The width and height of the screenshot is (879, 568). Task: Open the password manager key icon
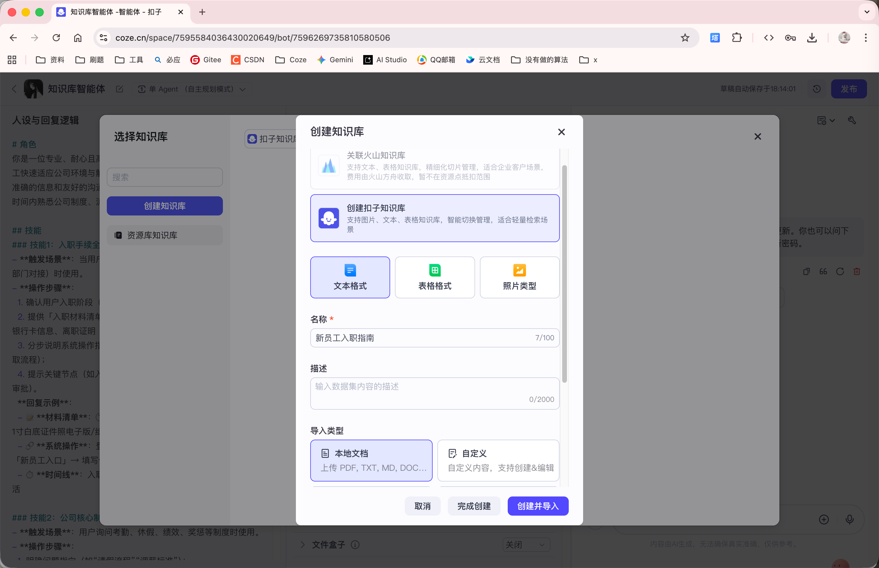[790, 38]
